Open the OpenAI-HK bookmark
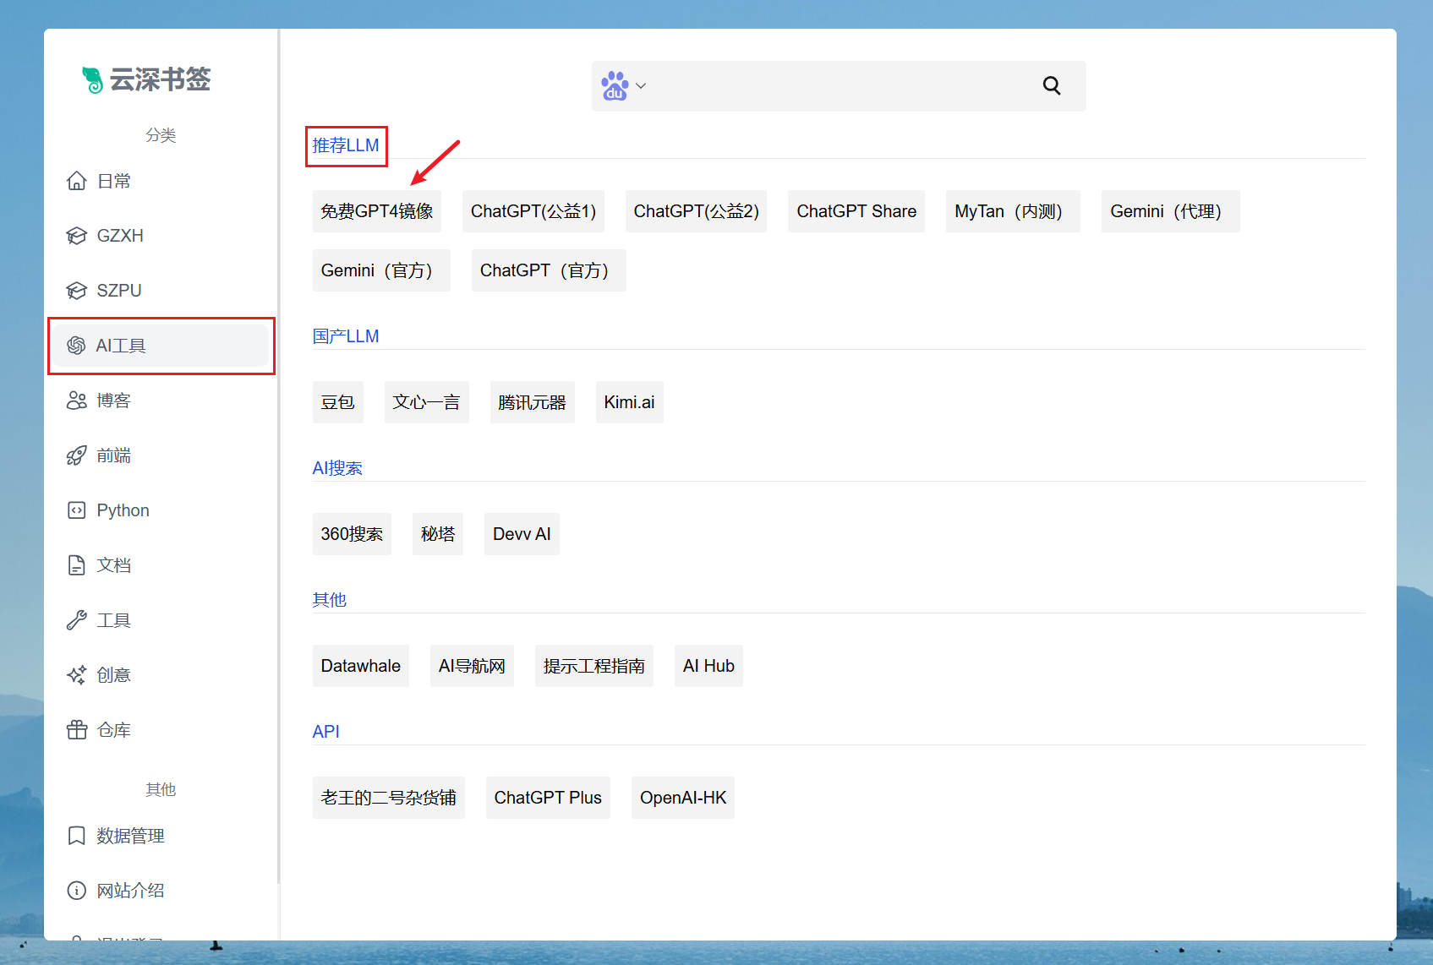 [x=683, y=798]
